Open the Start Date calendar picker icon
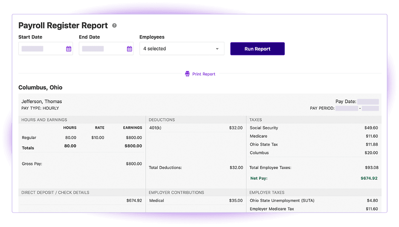Viewport: 399px width, 227px height. pos(69,49)
